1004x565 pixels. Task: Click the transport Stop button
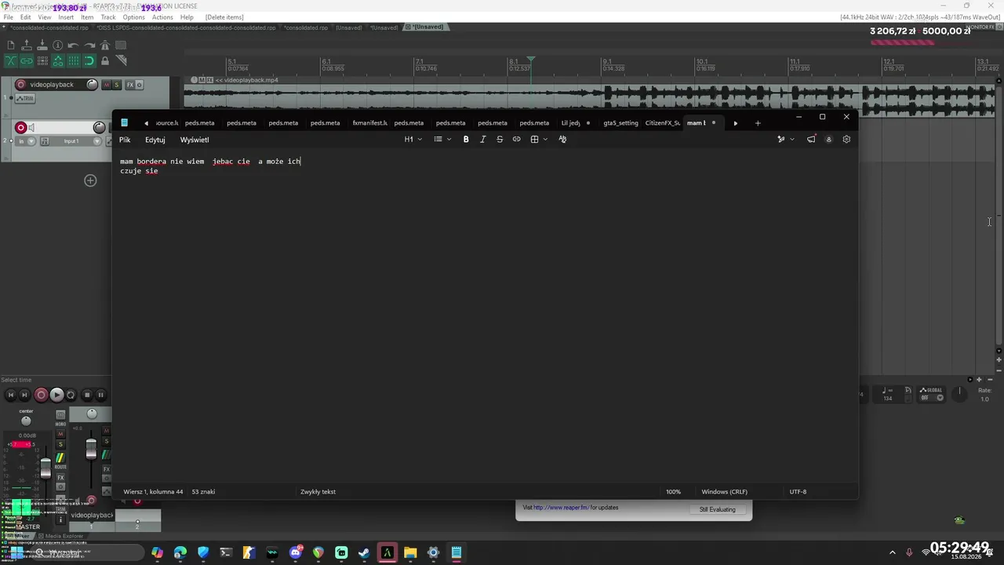tap(87, 395)
